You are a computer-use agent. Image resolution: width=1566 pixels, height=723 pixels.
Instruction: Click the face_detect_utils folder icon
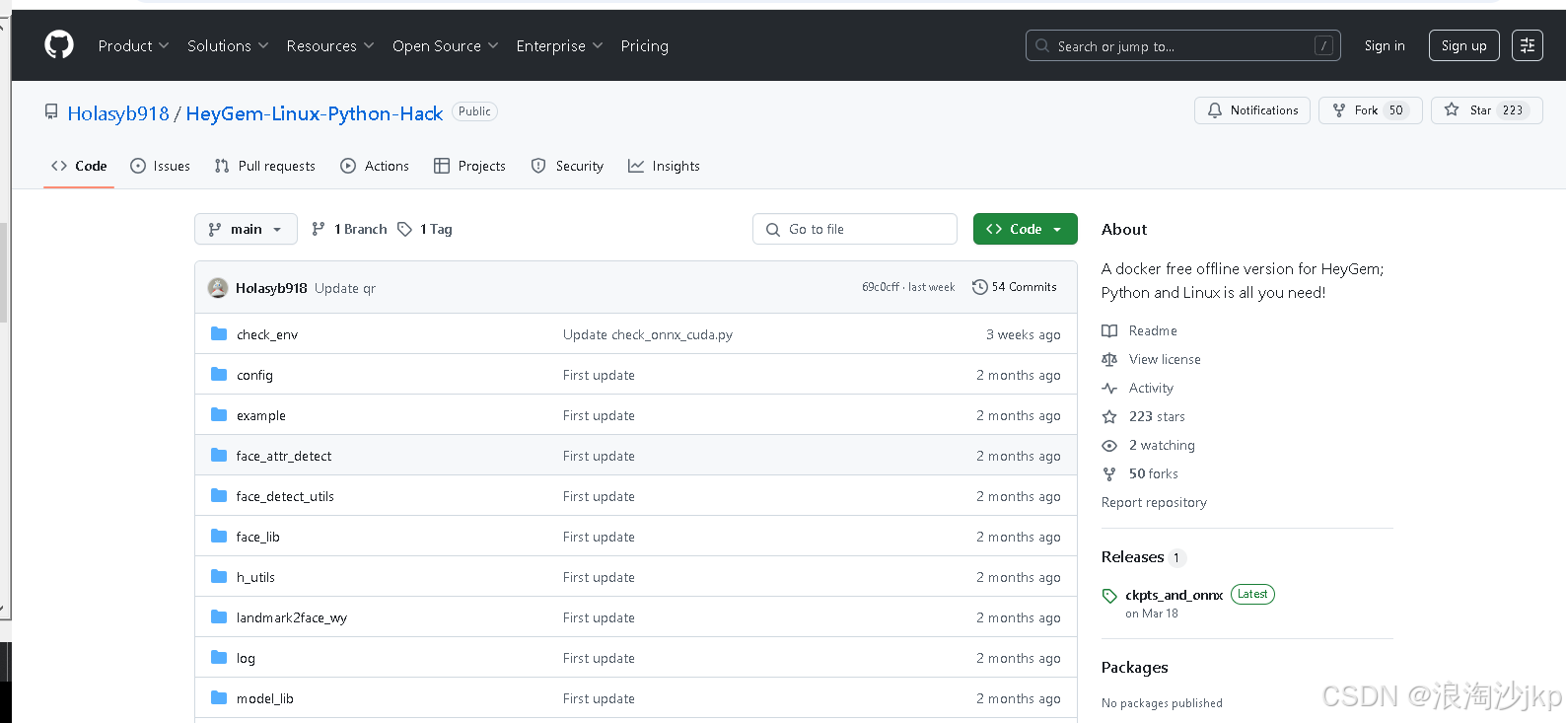pos(219,496)
